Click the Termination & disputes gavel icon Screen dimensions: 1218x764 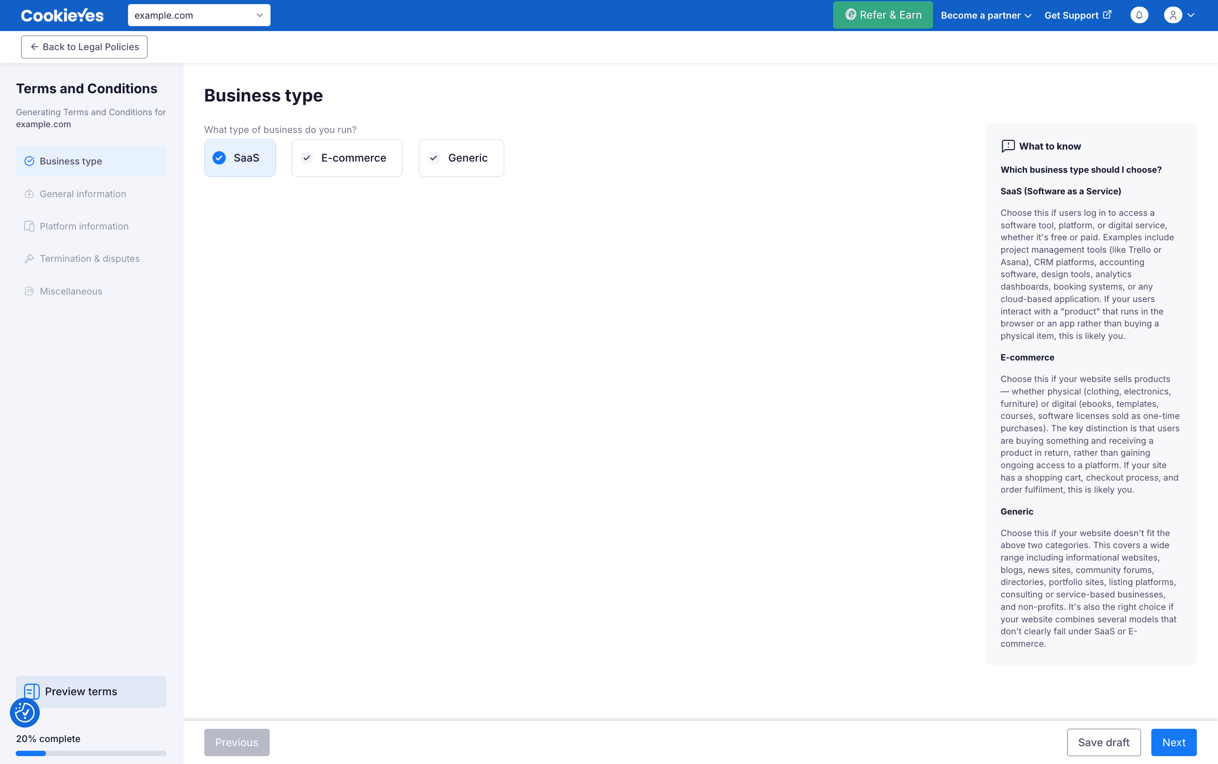29,259
